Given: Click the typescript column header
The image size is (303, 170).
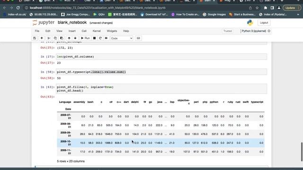Looking at the screenshot, I should (x=257, y=102).
